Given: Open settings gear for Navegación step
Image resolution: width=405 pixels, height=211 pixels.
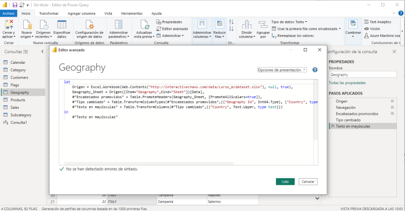Looking at the screenshot, I should click(x=392, y=107).
